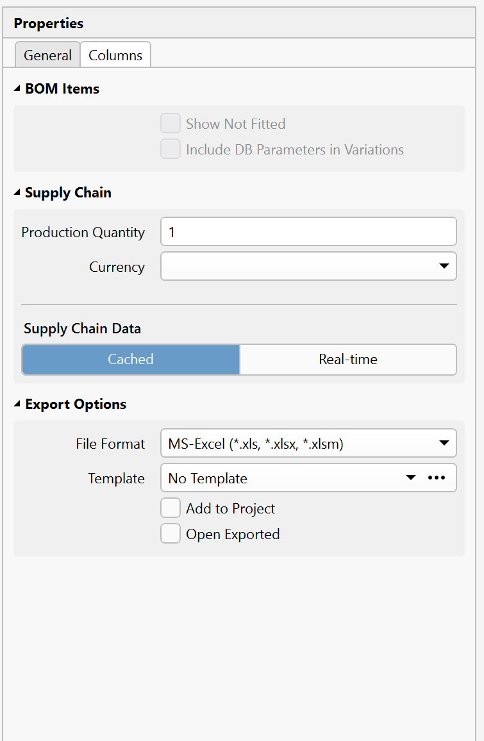Check the Add to Project option
The width and height of the screenshot is (484, 741).
(x=171, y=508)
